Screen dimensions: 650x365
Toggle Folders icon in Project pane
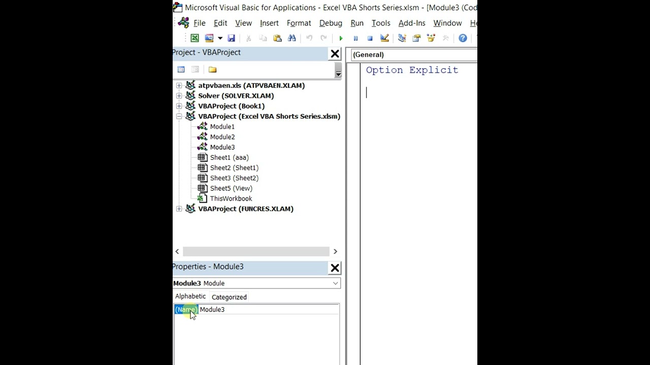tap(212, 69)
